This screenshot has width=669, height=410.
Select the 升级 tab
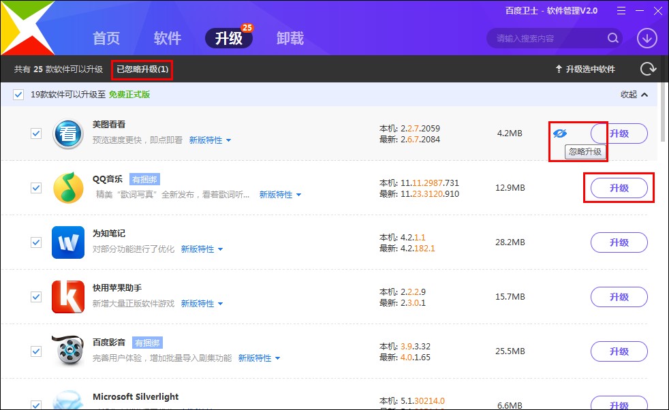(229, 38)
